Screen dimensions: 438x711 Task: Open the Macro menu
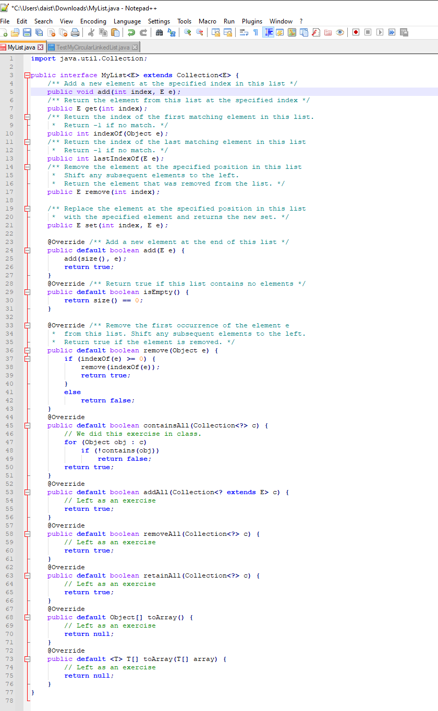point(208,21)
